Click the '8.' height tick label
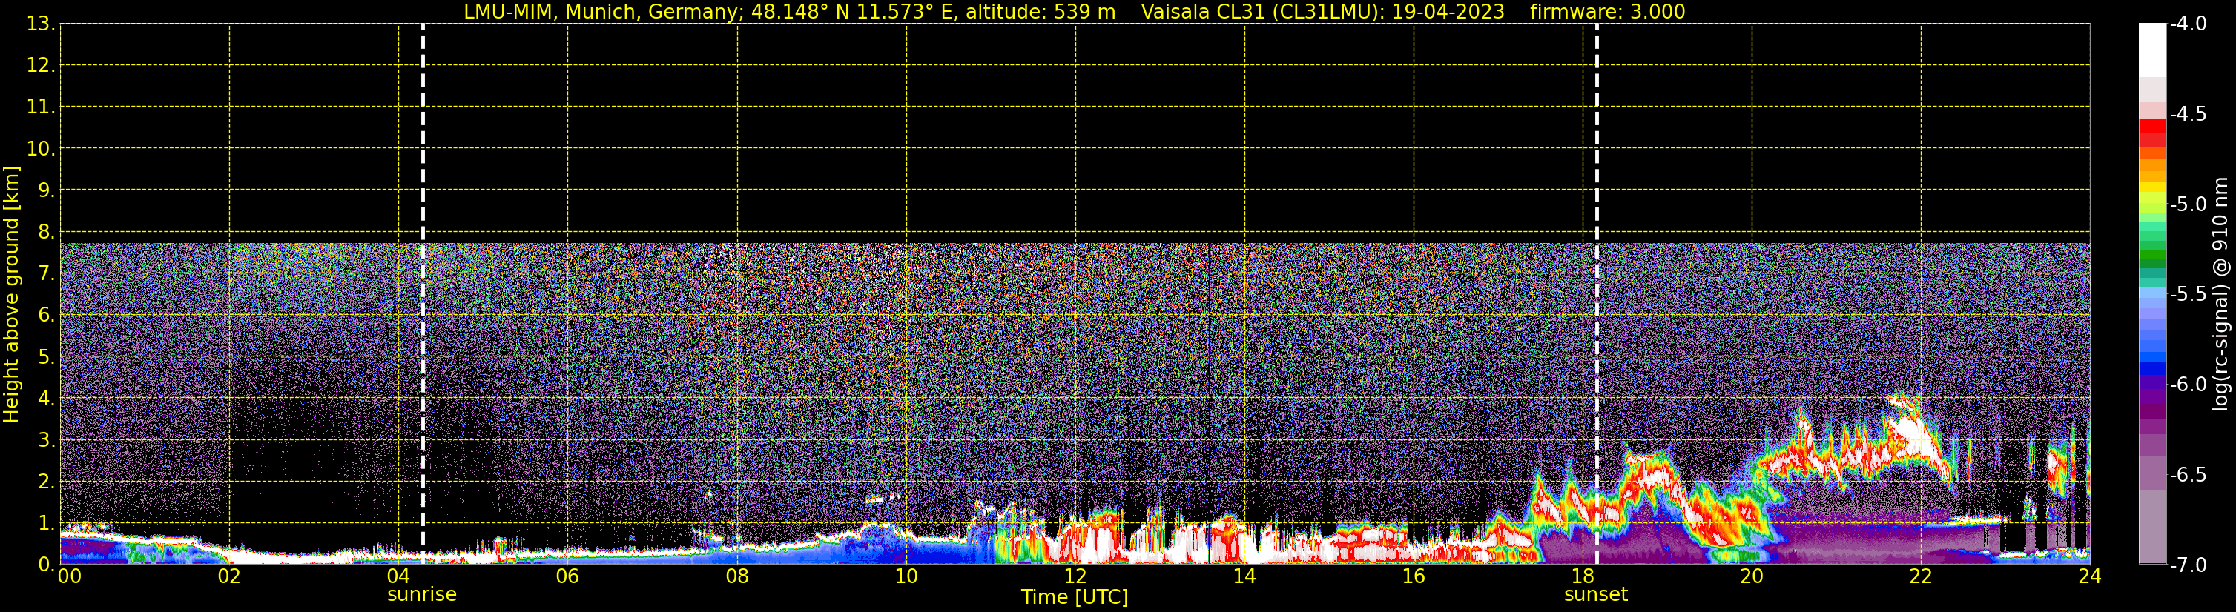This screenshot has height=612, width=2236. [x=46, y=233]
